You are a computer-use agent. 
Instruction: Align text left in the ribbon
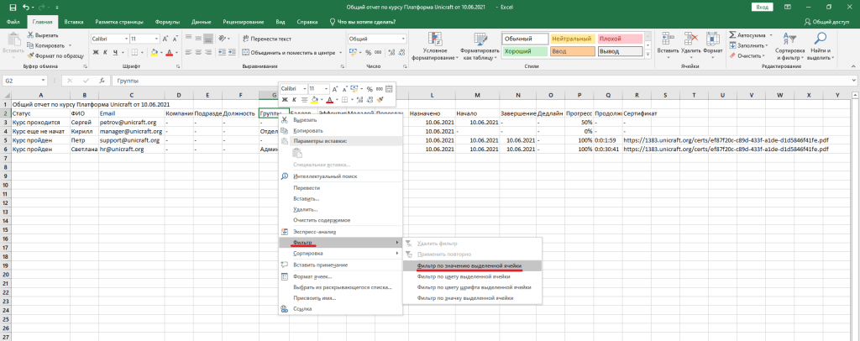(187, 53)
